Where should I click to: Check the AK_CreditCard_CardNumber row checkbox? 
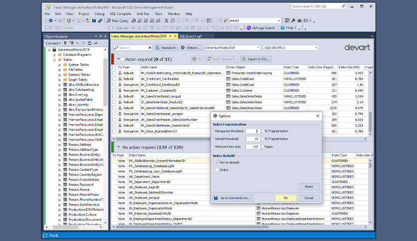pos(114,79)
